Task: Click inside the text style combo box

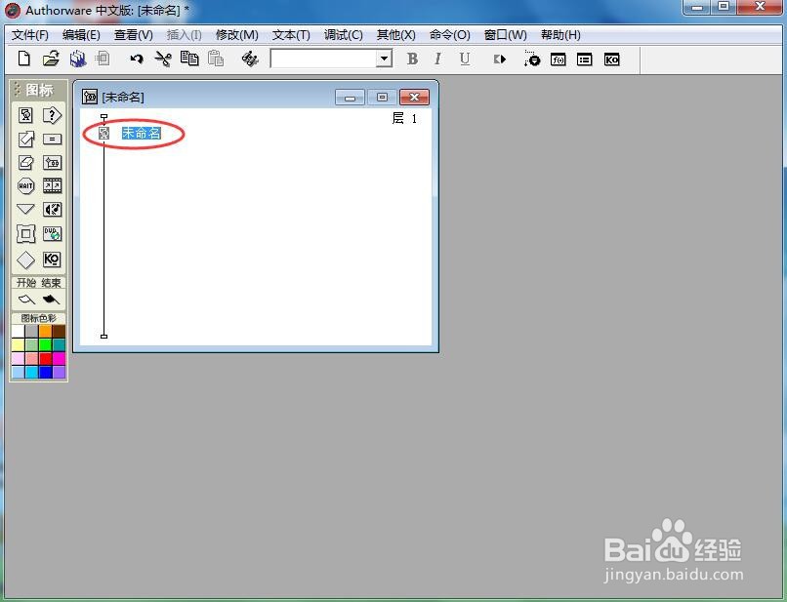Action: click(324, 59)
